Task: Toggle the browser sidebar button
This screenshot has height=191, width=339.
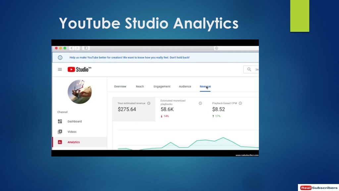Action: click(86, 48)
